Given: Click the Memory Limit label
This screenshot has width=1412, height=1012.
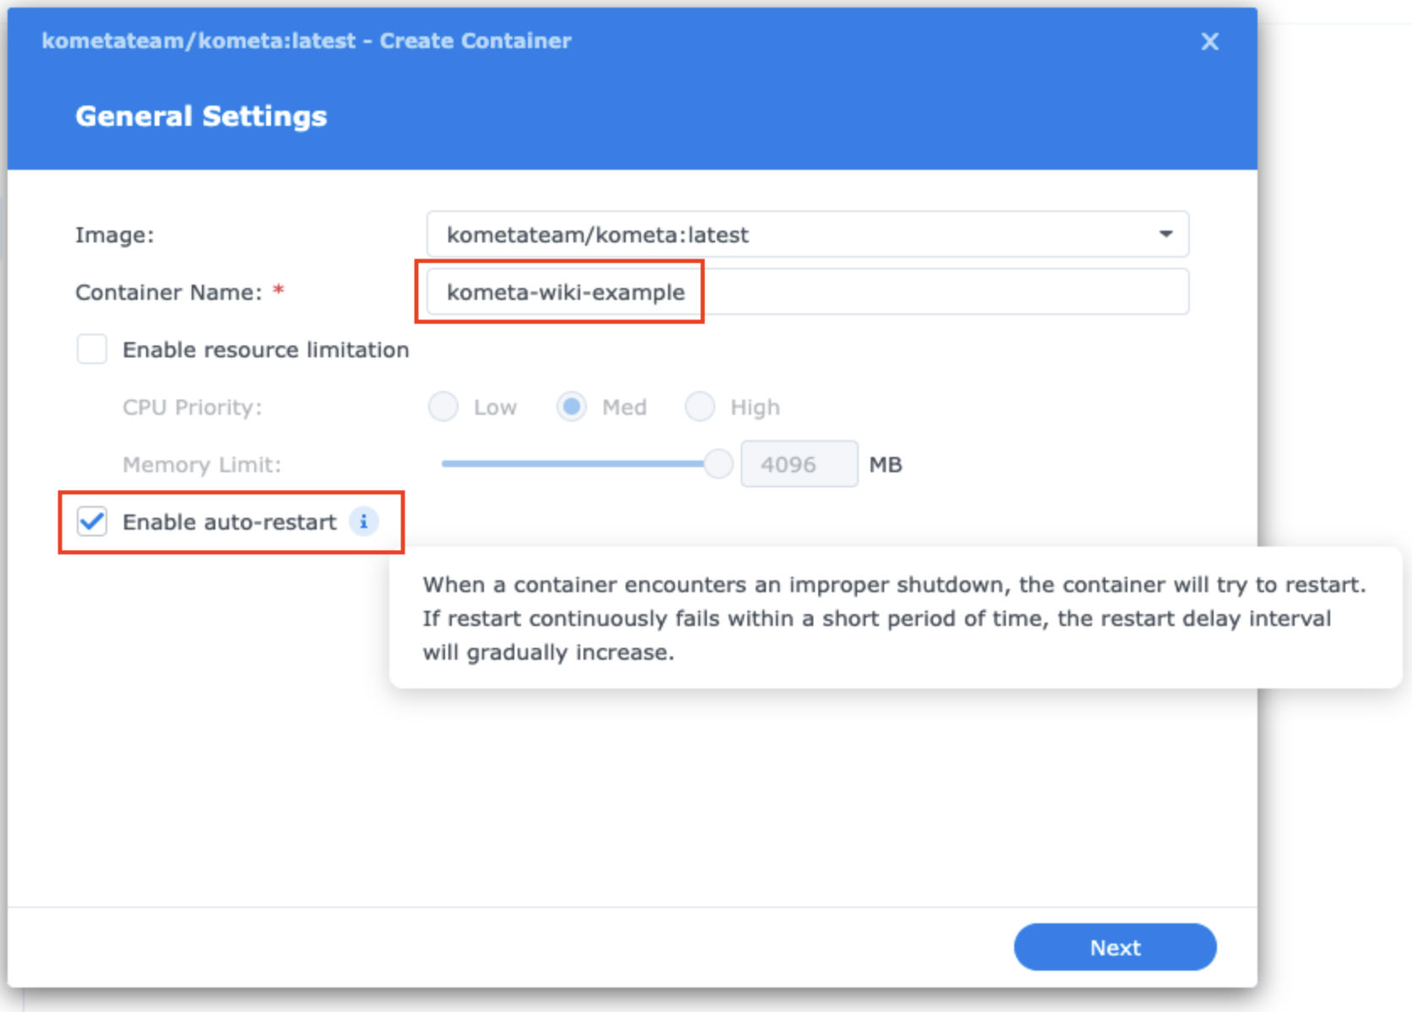Looking at the screenshot, I should (x=202, y=465).
